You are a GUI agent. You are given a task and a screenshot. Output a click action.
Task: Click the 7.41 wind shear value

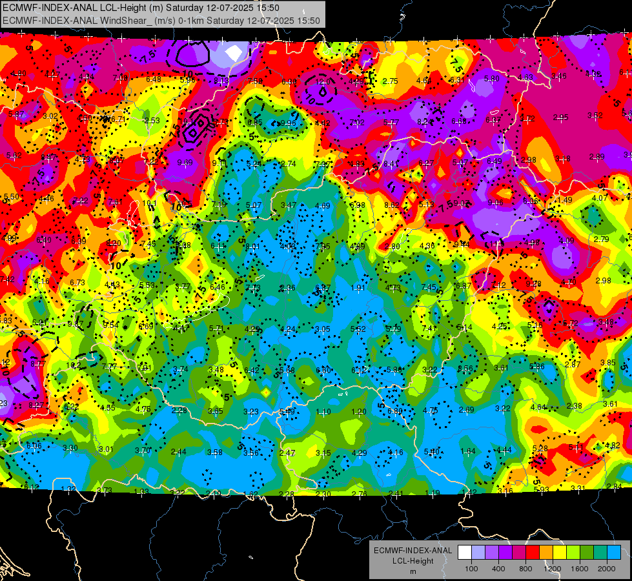click(x=429, y=328)
